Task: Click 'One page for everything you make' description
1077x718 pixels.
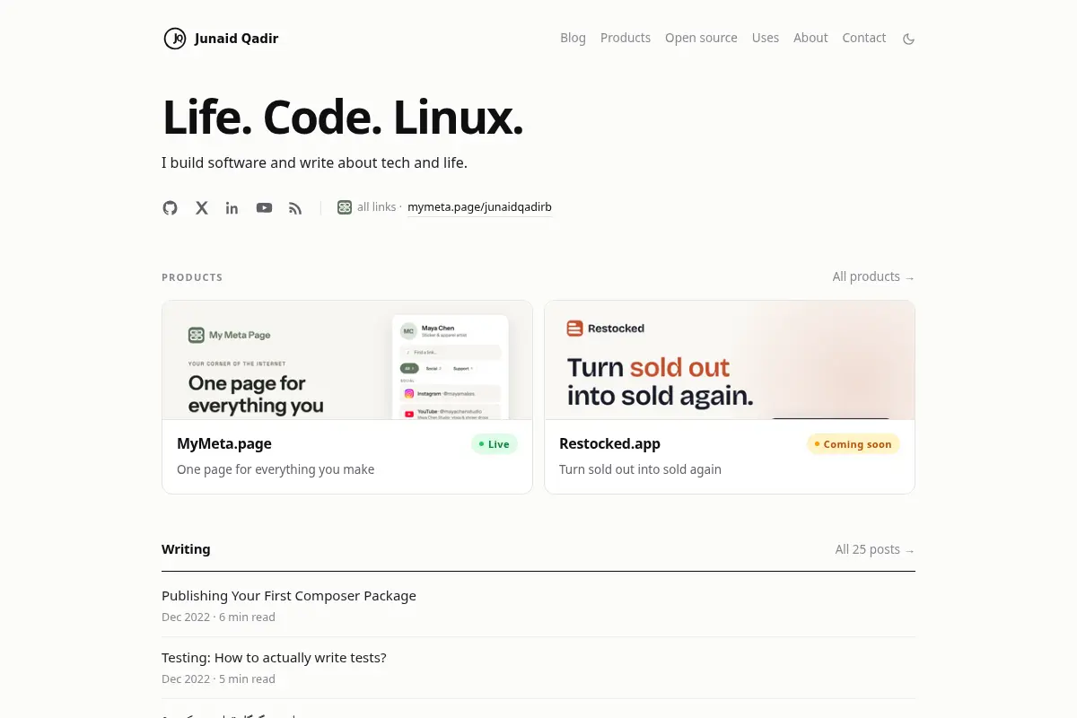Action: (276, 469)
